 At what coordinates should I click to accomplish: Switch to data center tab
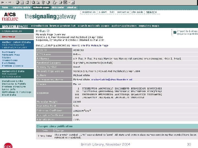(x=58, y=7)
